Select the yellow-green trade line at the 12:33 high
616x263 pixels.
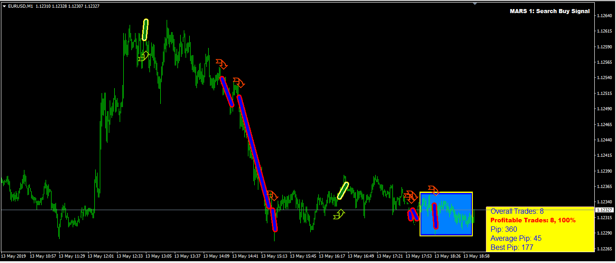[145, 30]
